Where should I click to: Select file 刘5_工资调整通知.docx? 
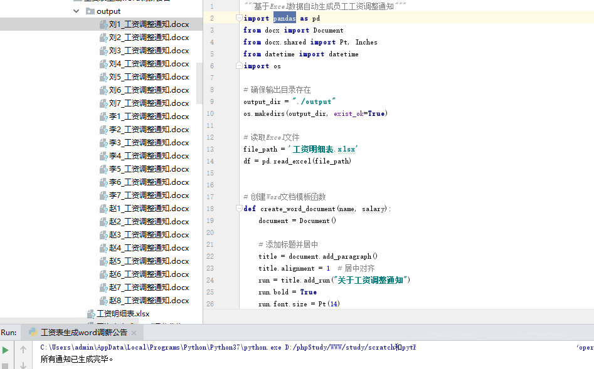point(149,77)
